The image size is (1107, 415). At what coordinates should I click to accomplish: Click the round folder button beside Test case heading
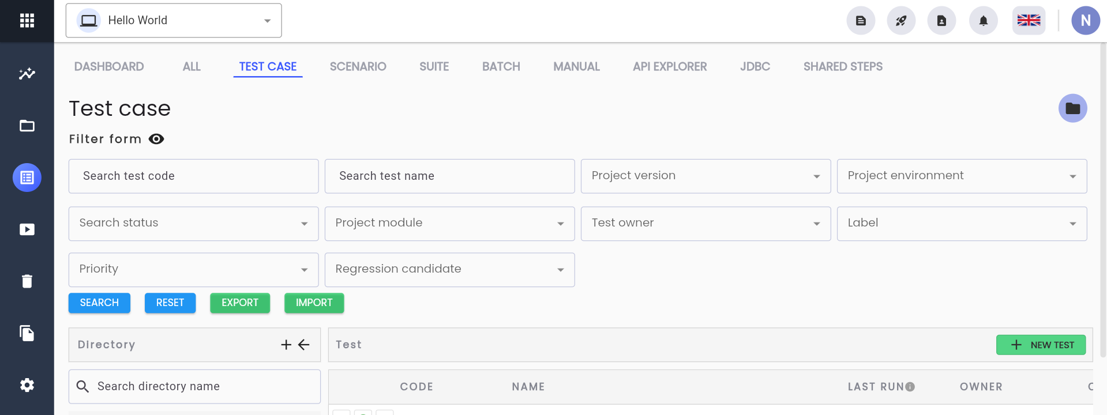coord(1073,108)
